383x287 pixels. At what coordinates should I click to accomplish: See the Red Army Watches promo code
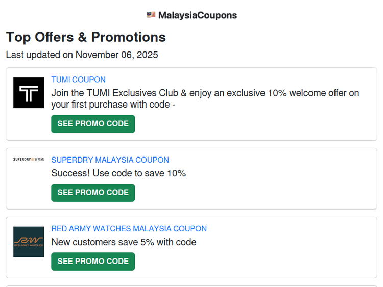[93, 262]
